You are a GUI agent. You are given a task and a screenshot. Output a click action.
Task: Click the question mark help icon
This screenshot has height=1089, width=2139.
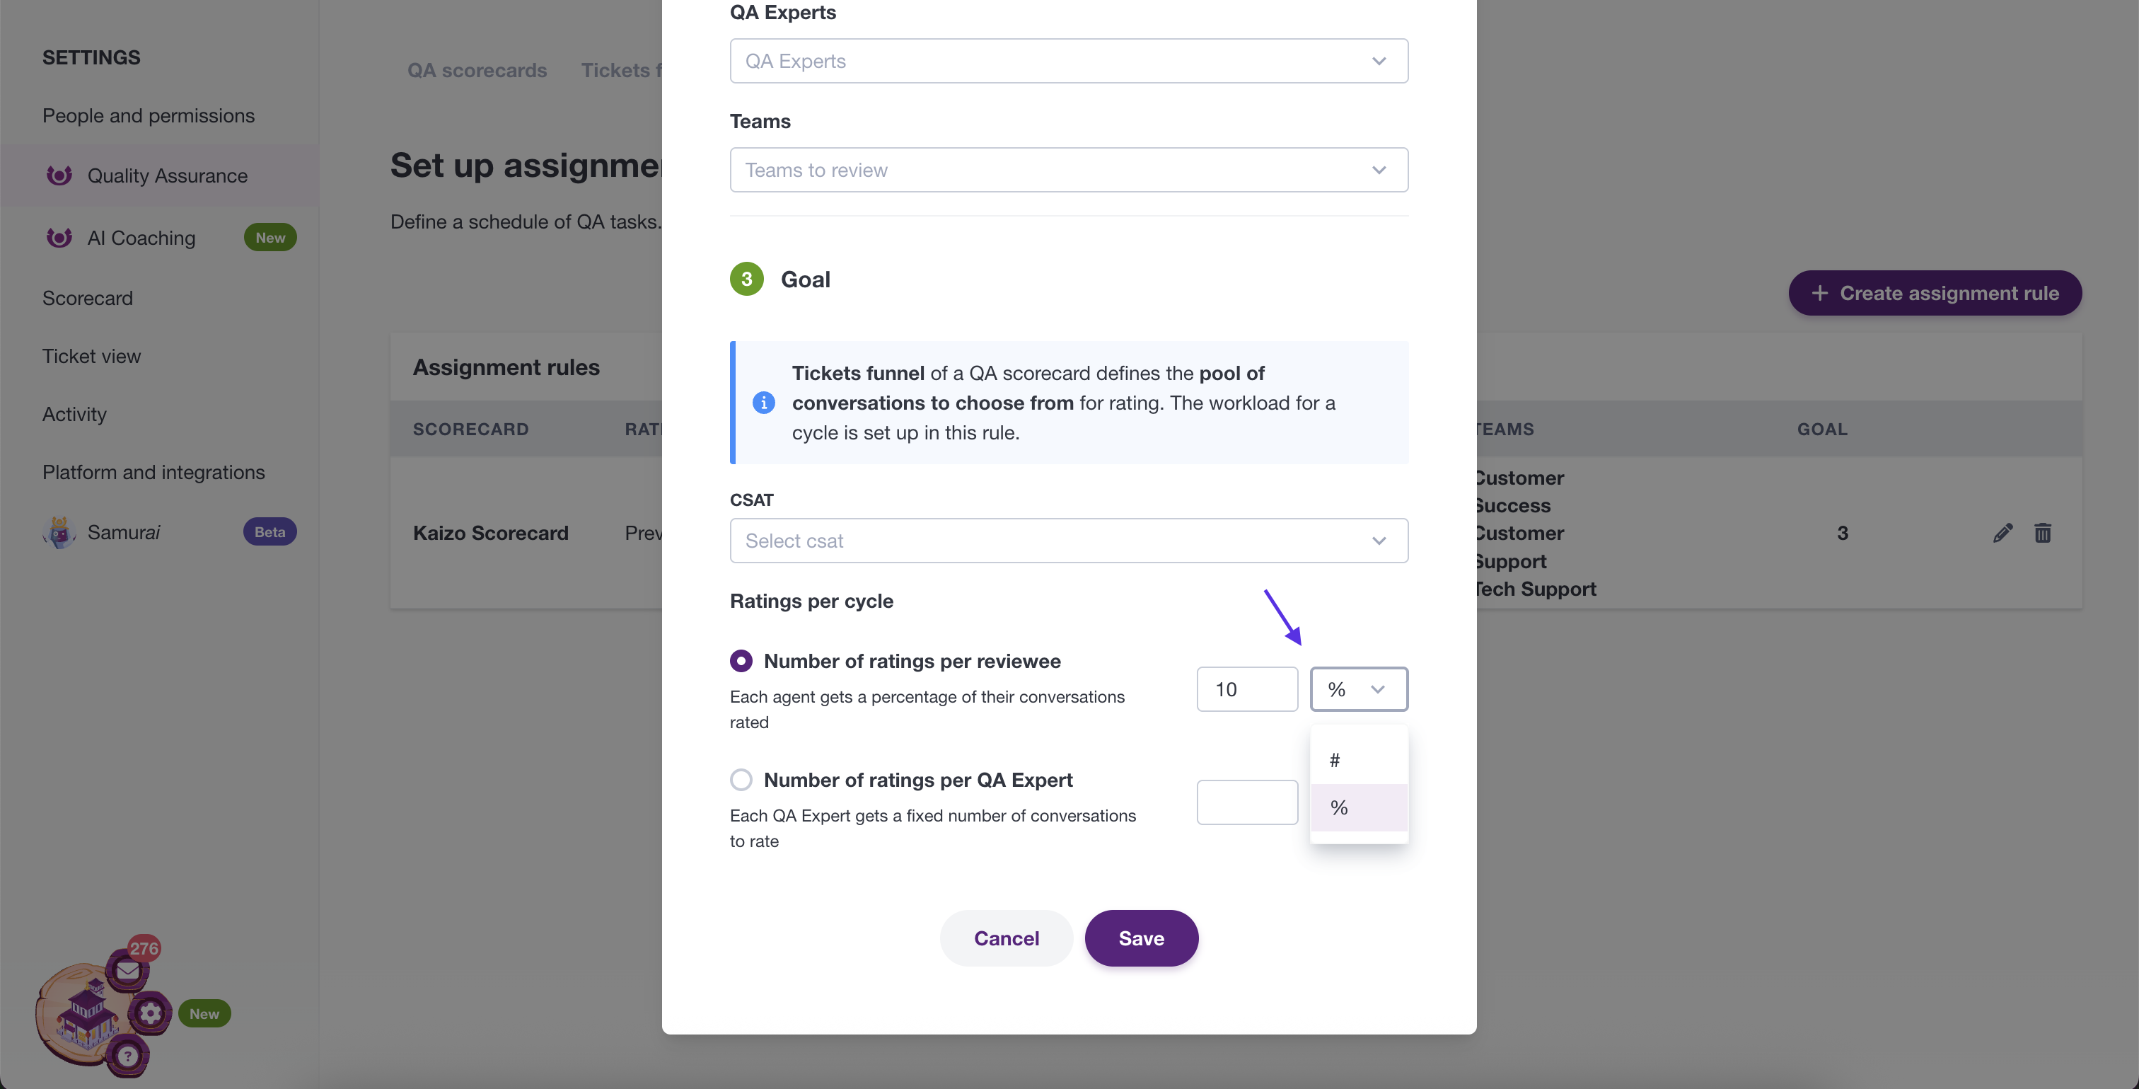click(x=128, y=1056)
